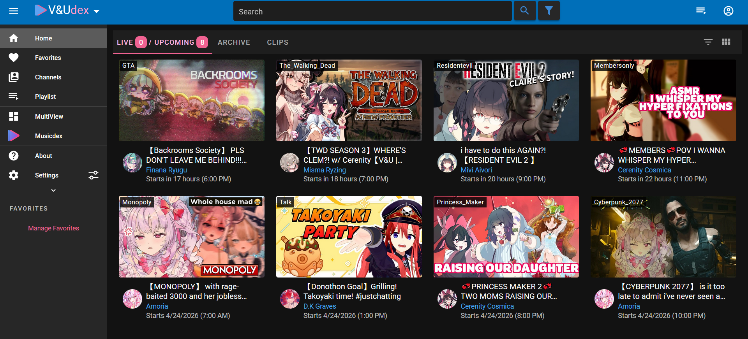Viewport: 748px width, 339px height.
Task: Click the magnifier search button
Action: (x=525, y=11)
